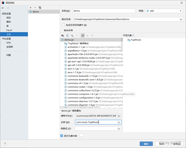Select commons-daemon-1.0.13.jar row
This screenshot has width=186, height=148.
(x=91, y=102)
